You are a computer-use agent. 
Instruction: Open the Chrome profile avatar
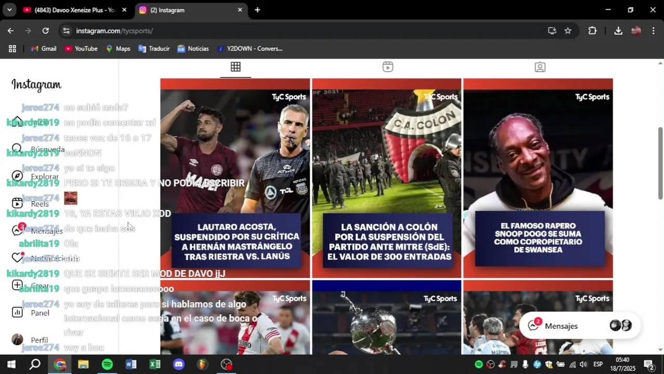(x=636, y=31)
